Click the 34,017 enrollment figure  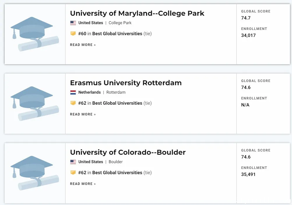[x=248, y=35]
